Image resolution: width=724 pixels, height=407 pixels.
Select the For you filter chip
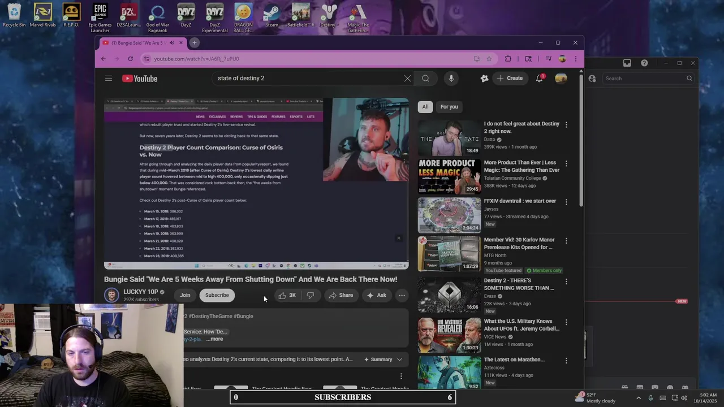pos(449,107)
